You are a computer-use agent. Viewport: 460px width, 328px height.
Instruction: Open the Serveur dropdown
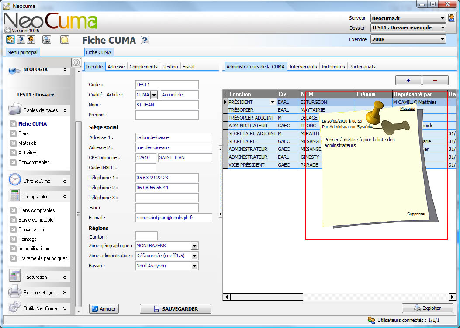click(443, 18)
